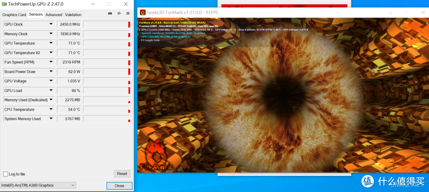Click the 98 % GPU load value
The image size is (429, 192).
69,90
